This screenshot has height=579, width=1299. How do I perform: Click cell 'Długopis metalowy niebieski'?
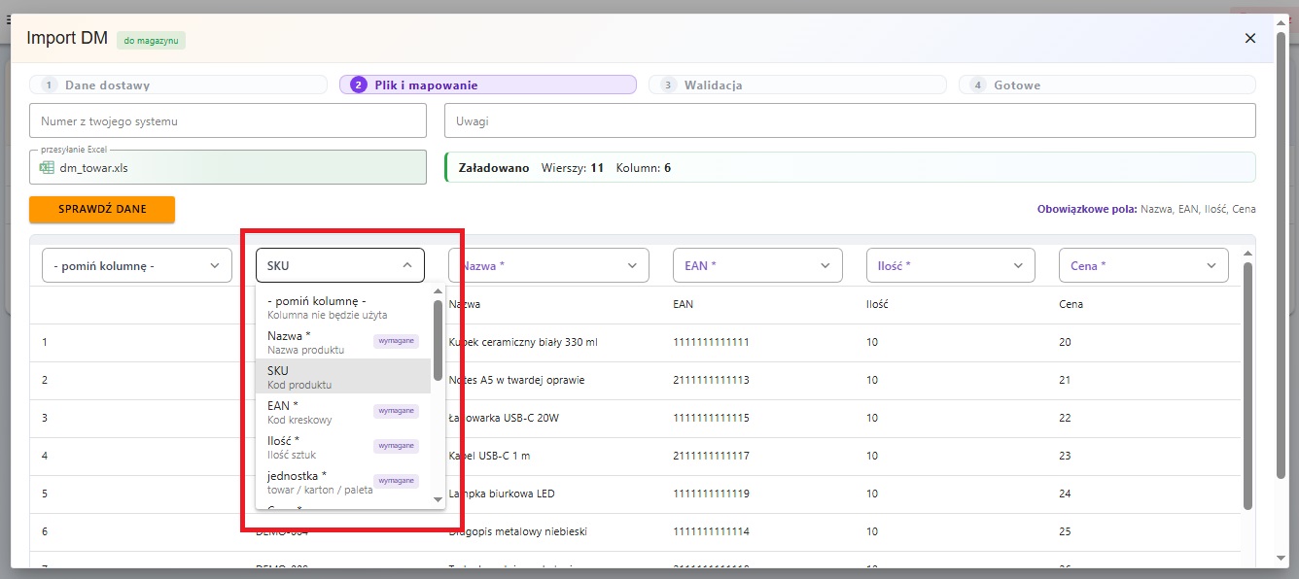coord(517,531)
